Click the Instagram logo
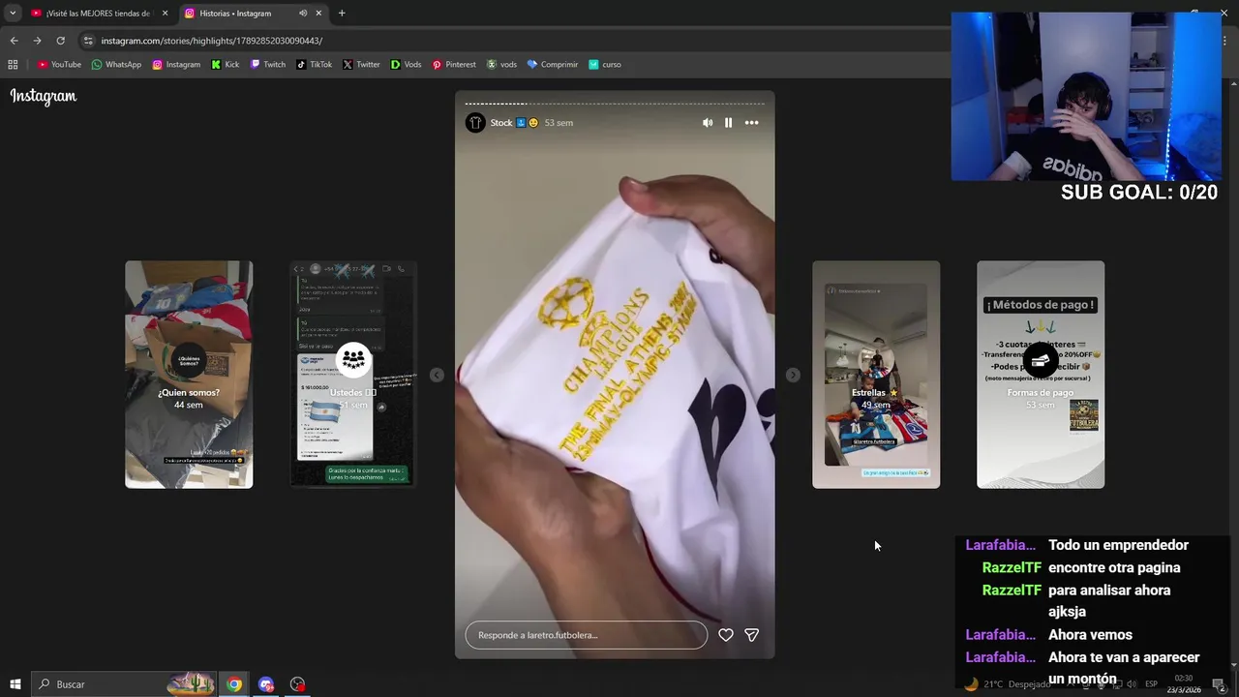This screenshot has height=697, width=1239. point(44,96)
